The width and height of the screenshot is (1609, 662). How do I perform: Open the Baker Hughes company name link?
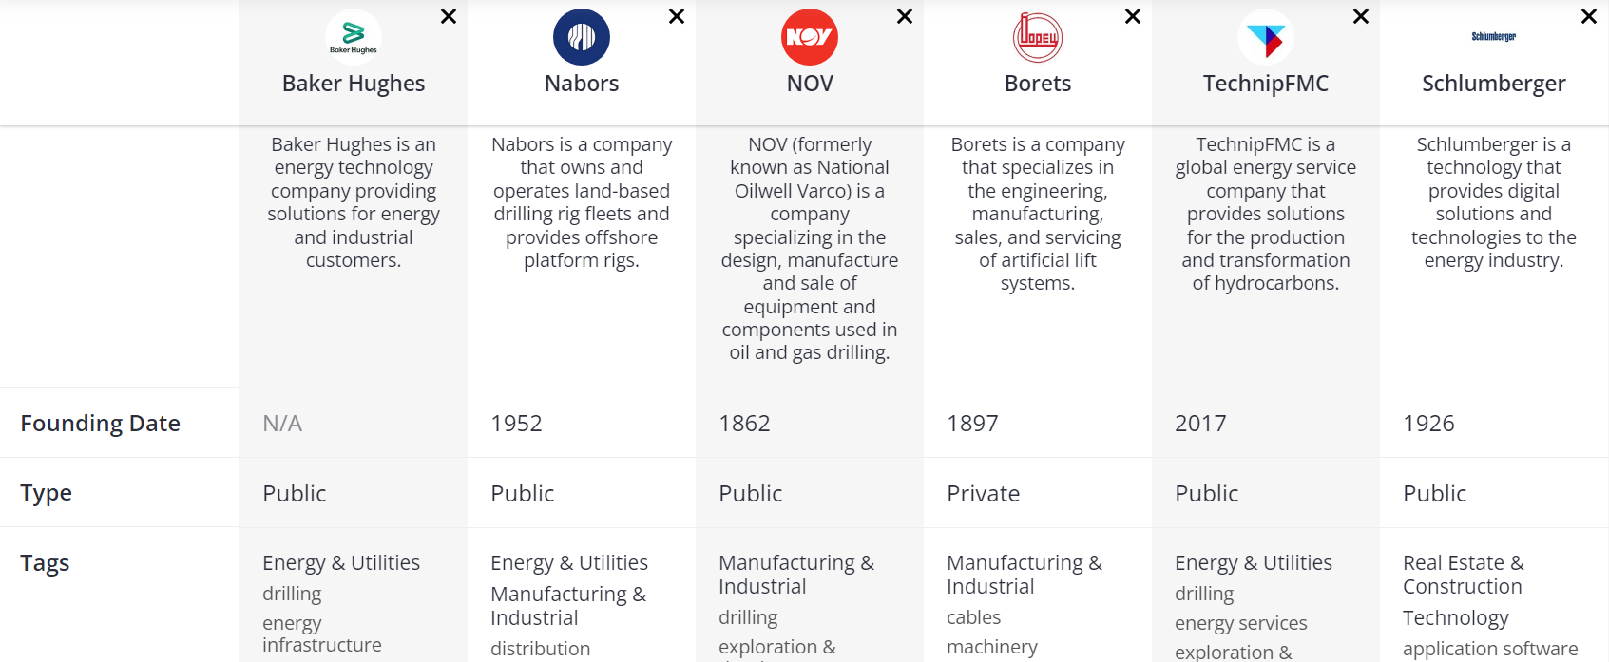pyautogui.click(x=354, y=84)
